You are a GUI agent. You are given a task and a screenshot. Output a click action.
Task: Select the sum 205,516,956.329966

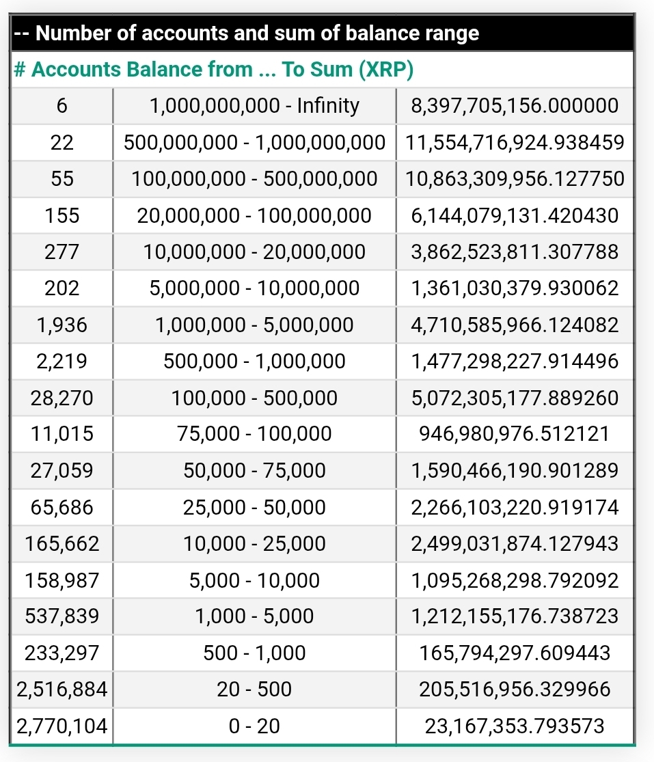click(x=515, y=690)
